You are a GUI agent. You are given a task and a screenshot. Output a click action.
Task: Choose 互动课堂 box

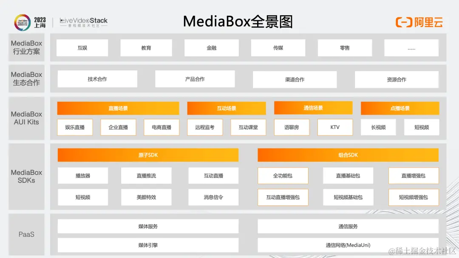(x=248, y=127)
